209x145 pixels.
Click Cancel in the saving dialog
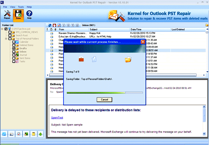(x=104, y=100)
